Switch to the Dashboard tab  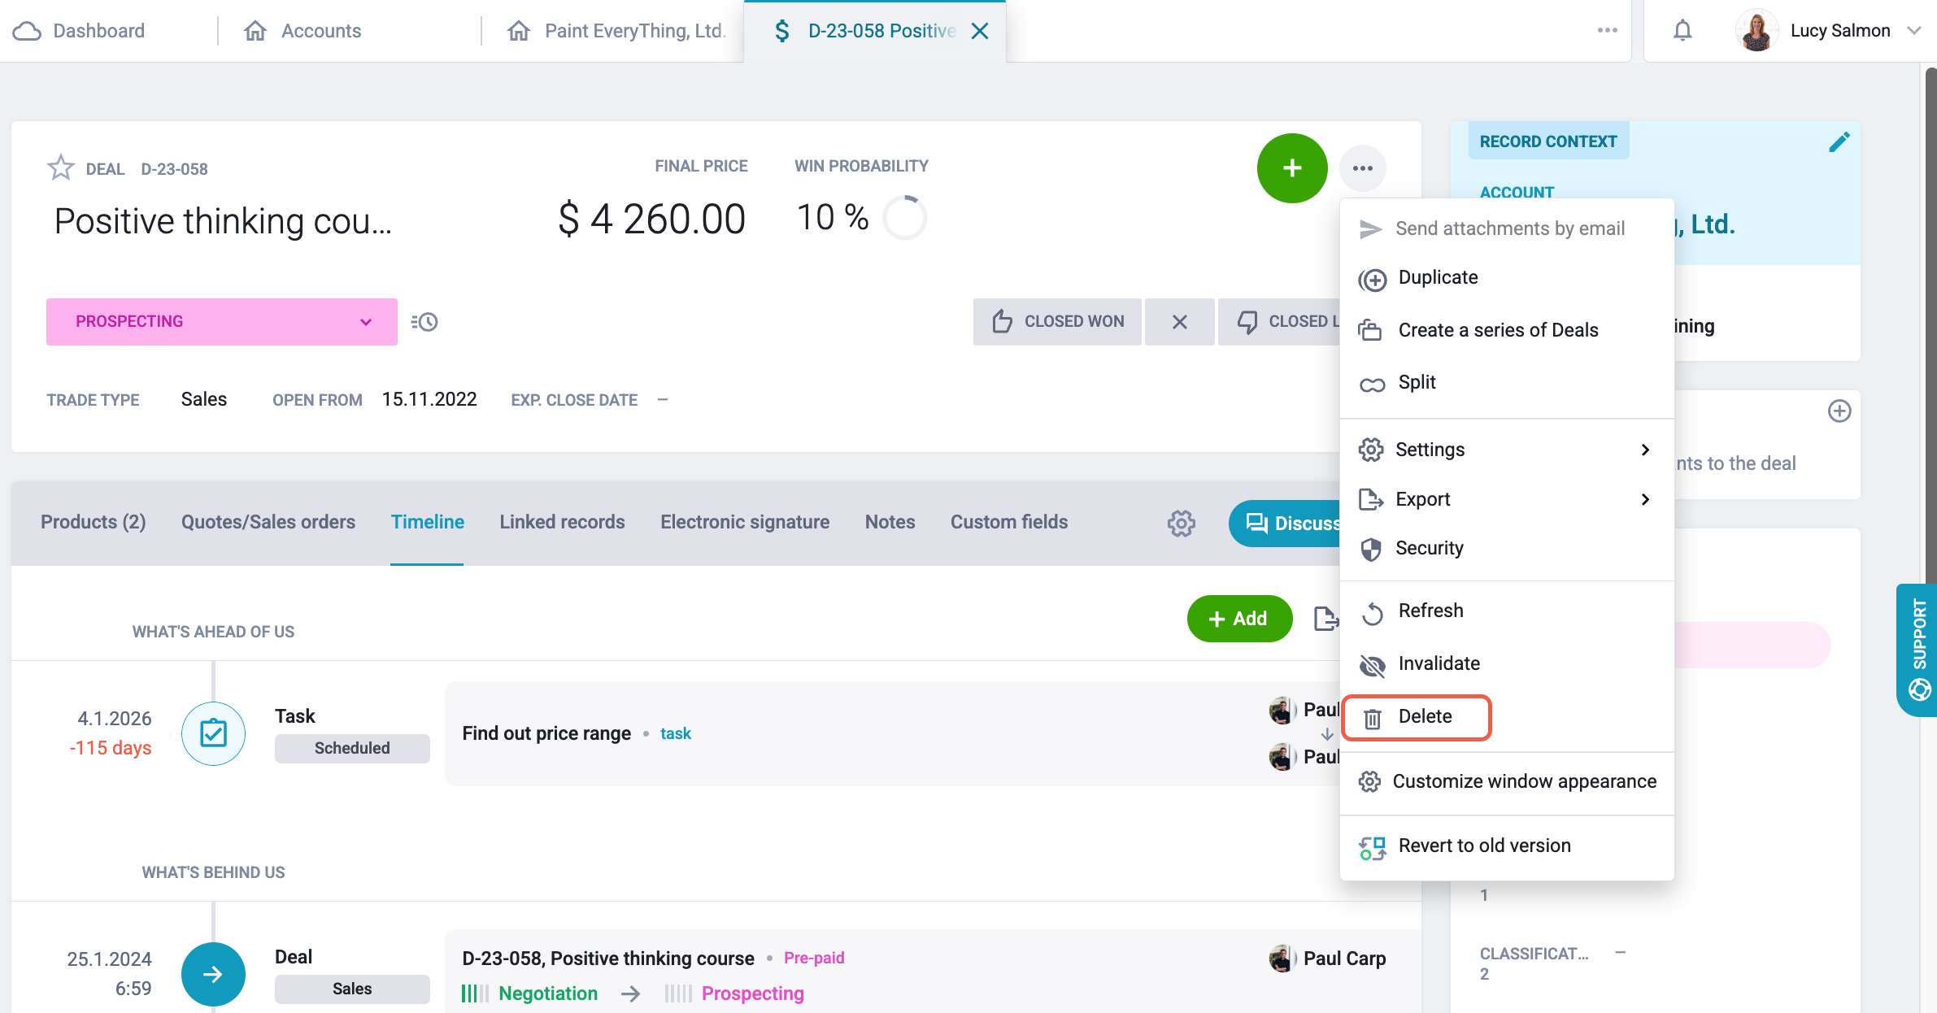[80, 31]
